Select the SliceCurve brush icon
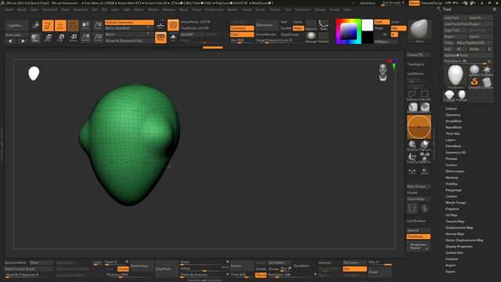This screenshot has width=501, height=282. (x=413, y=146)
